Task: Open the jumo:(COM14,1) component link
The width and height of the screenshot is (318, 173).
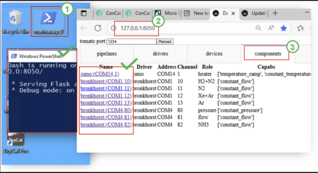Action: click(100, 74)
